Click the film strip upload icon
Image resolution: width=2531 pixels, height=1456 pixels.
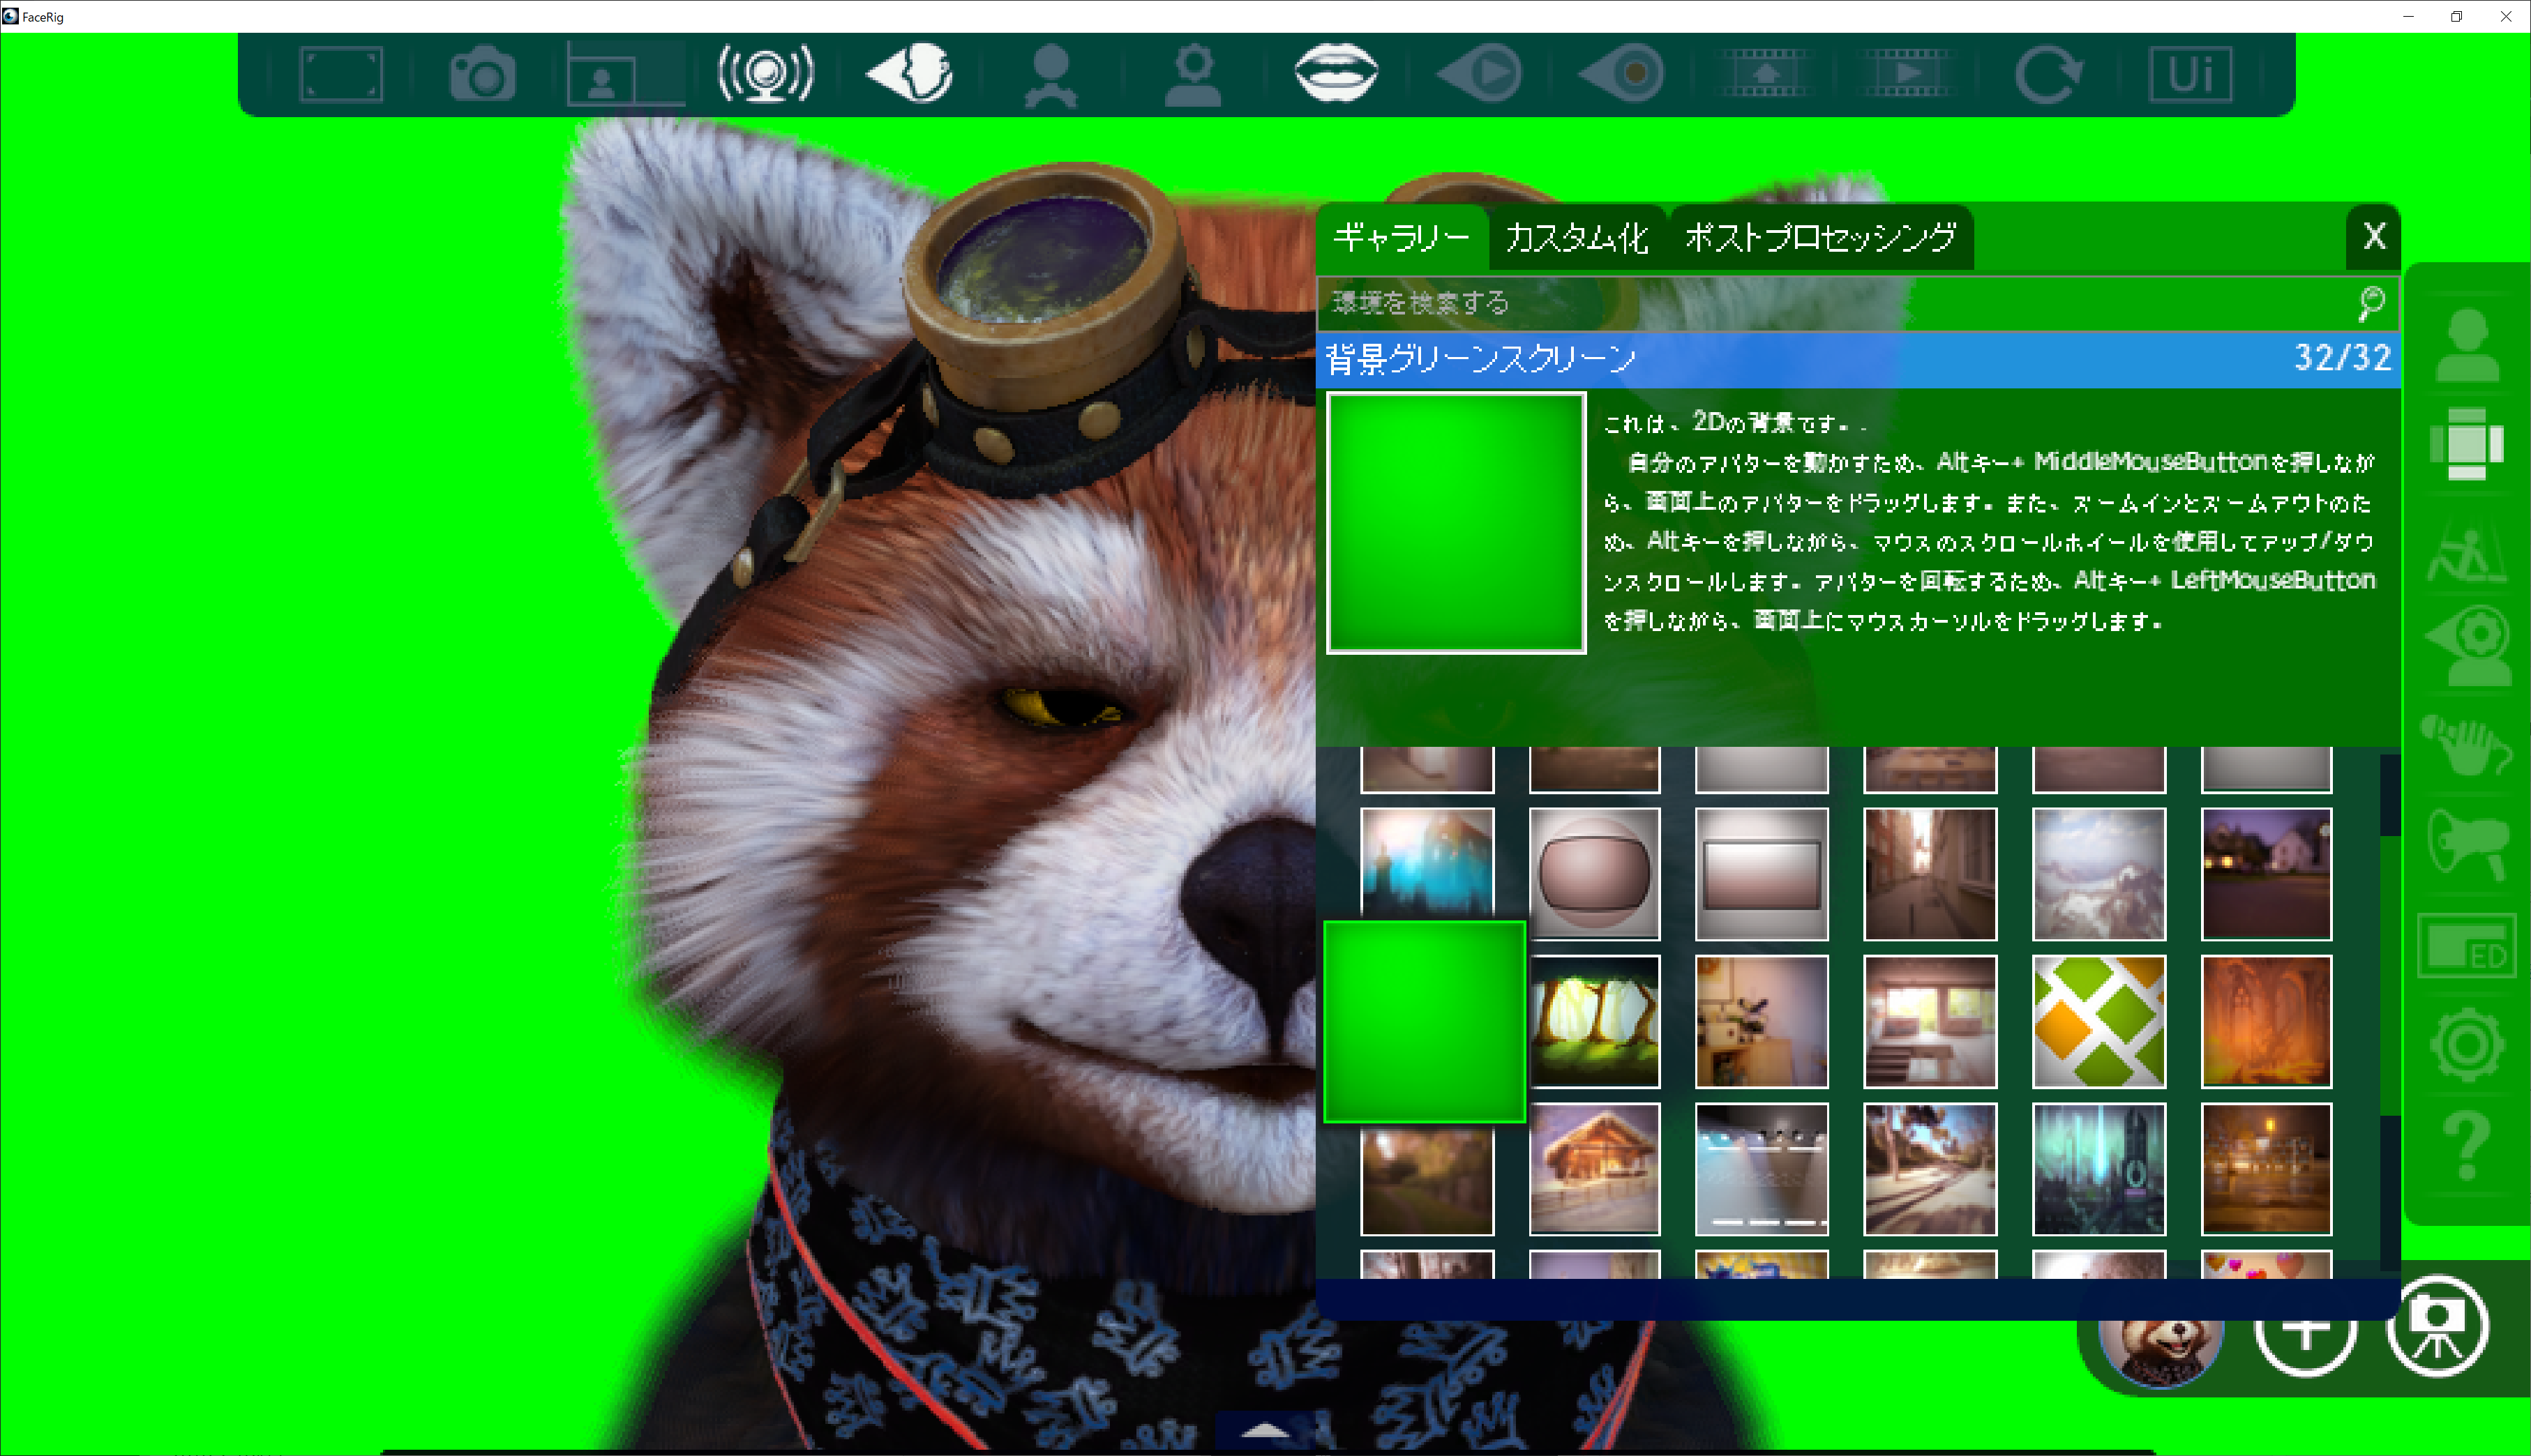coord(1765,74)
